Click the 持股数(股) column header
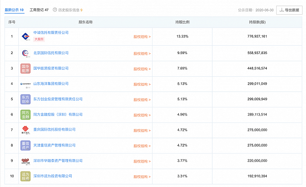 pos(257,22)
